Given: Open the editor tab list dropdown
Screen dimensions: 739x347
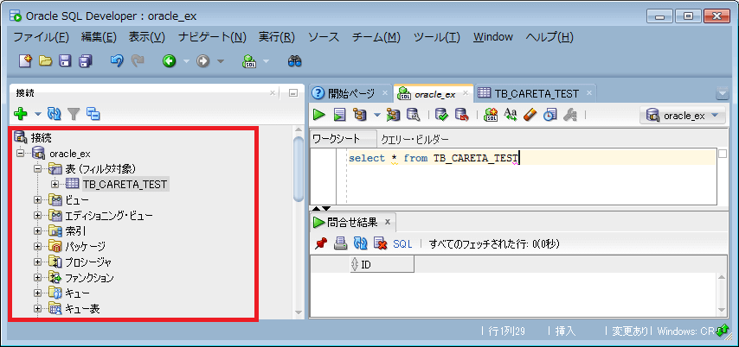Looking at the screenshot, I should (722, 93).
